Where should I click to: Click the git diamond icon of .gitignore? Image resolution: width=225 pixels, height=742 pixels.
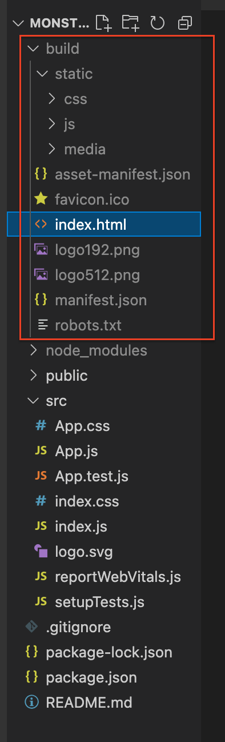pyautogui.click(x=32, y=627)
